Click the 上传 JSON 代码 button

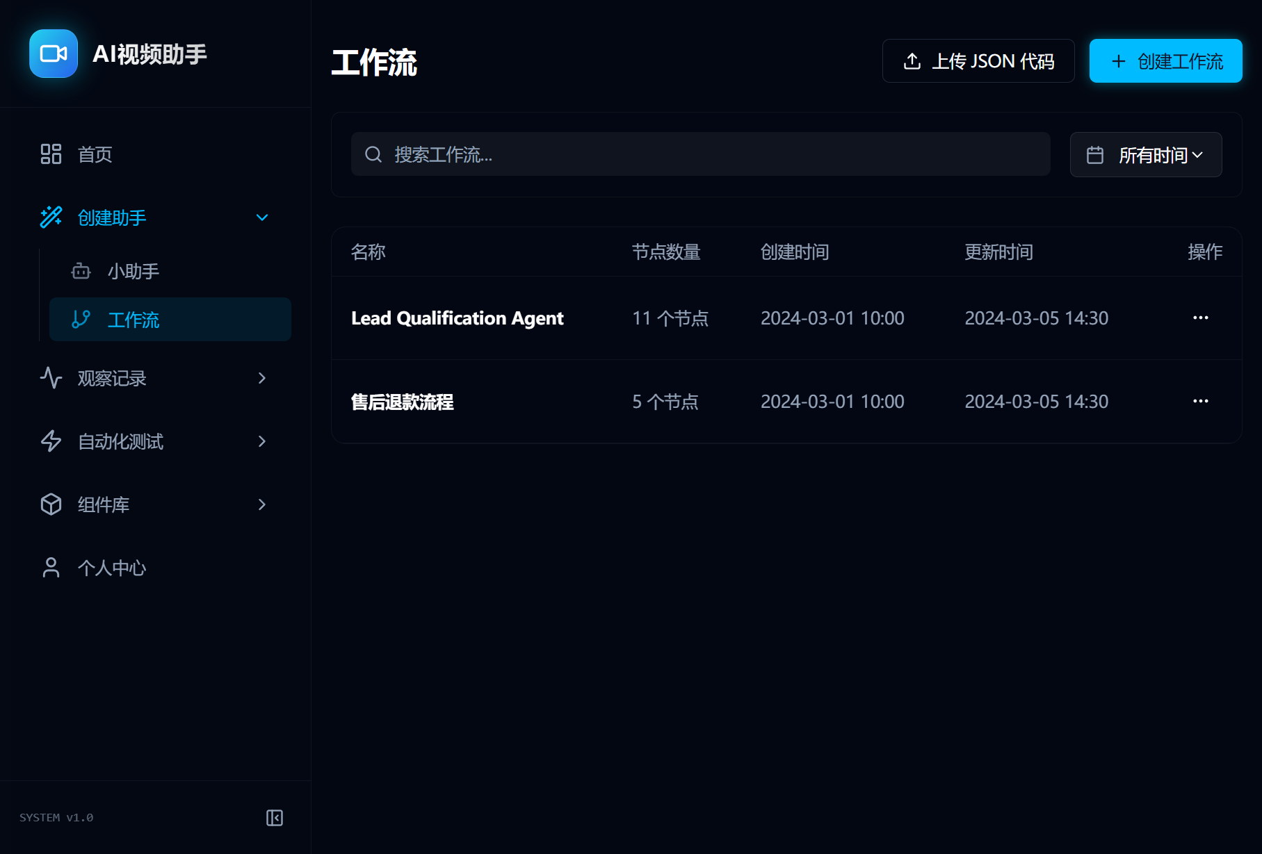[x=978, y=61]
